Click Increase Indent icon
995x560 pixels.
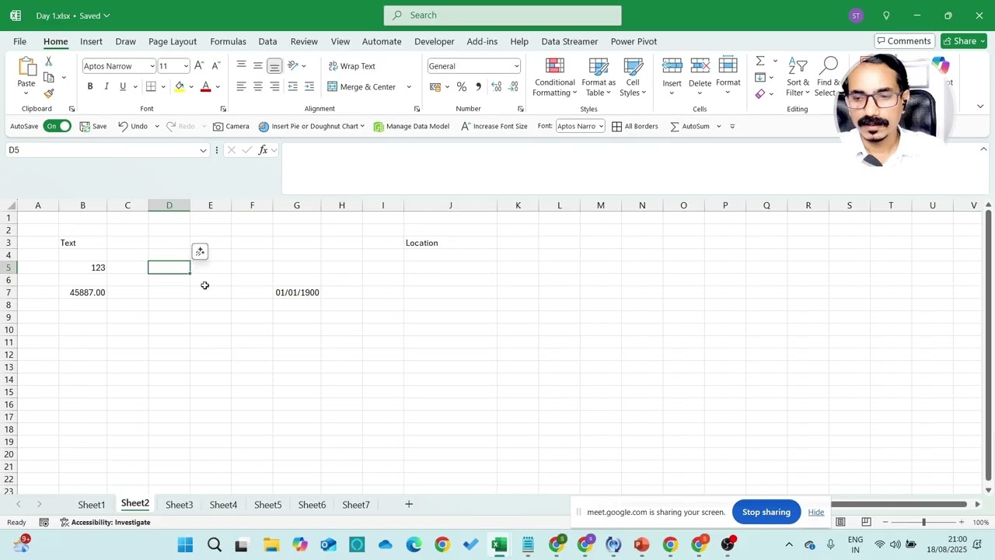[309, 86]
